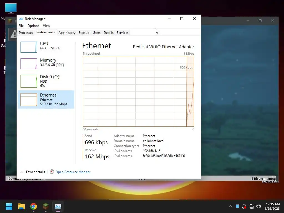Image resolution: width=284 pixels, height=213 pixels.
Task: Click the 2 files remaining status text
Action: [263, 178]
